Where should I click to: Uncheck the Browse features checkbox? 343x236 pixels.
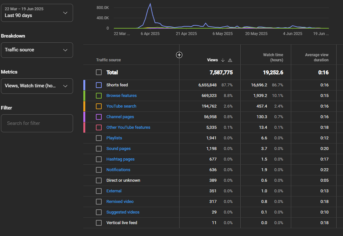[99, 96]
